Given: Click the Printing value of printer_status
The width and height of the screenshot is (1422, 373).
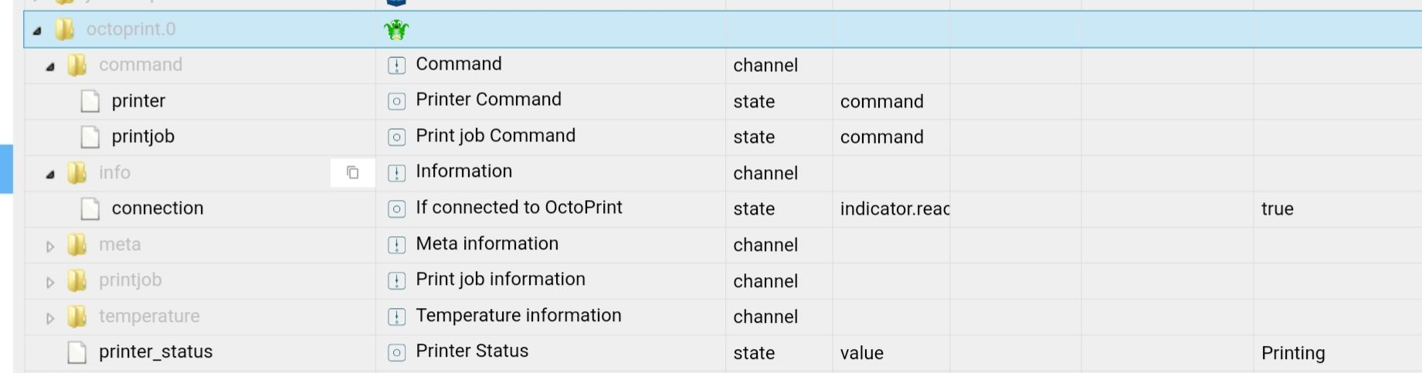Looking at the screenshot, I should click(1293, 353).
